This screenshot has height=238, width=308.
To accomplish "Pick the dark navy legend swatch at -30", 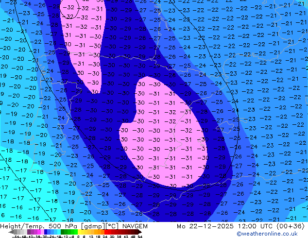I will pyautogui.click(x=46, y=232).
